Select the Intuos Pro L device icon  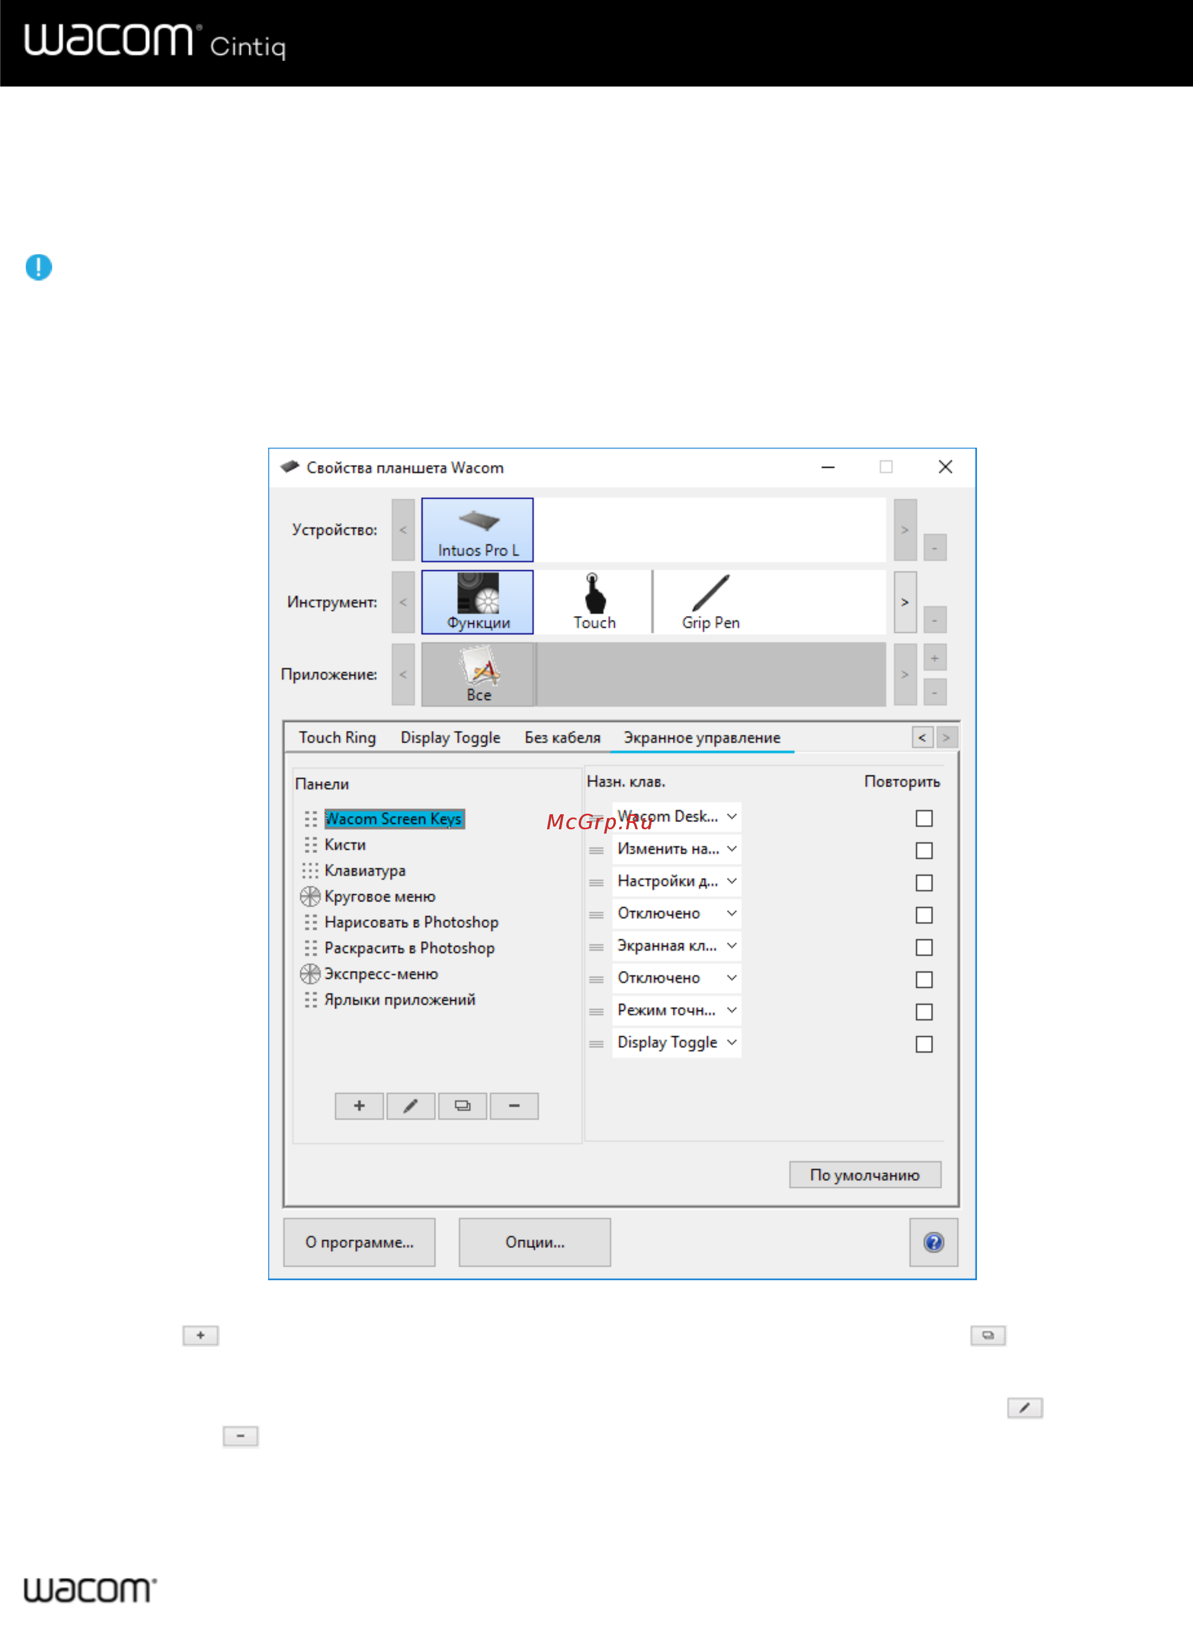tap(477, 529)
